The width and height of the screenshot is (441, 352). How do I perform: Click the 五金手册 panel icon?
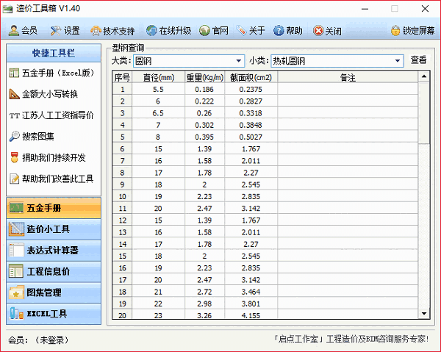(16, 208)
